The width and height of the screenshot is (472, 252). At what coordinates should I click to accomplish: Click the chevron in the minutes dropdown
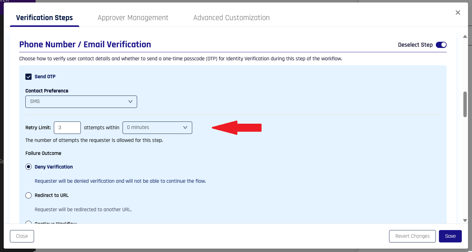point(185,128)
